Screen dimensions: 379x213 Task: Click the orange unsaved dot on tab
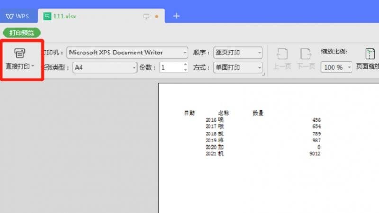[x=157, y=17]
